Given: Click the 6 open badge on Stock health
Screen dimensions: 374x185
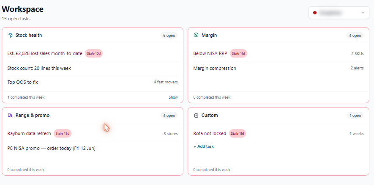Looking at the screenshot, I should [x=169, y=36].
